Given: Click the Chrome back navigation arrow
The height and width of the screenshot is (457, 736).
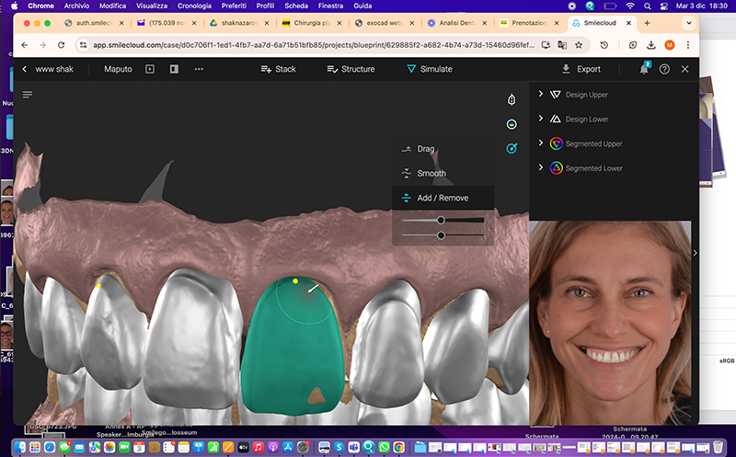Looking at the screenshot, I should point(25,45).
